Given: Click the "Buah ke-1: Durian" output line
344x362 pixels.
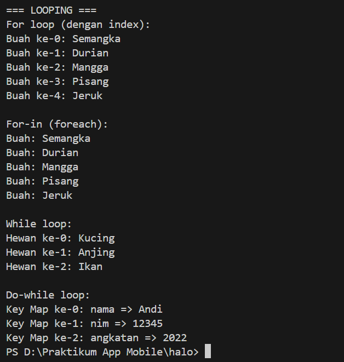Looking at the screenshot, I should pos(57,53).
